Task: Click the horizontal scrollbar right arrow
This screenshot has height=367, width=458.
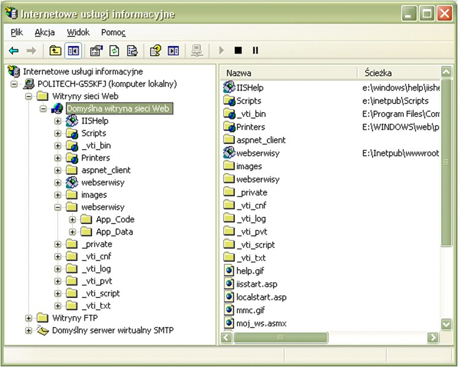Action: click(x=433, y=337)
